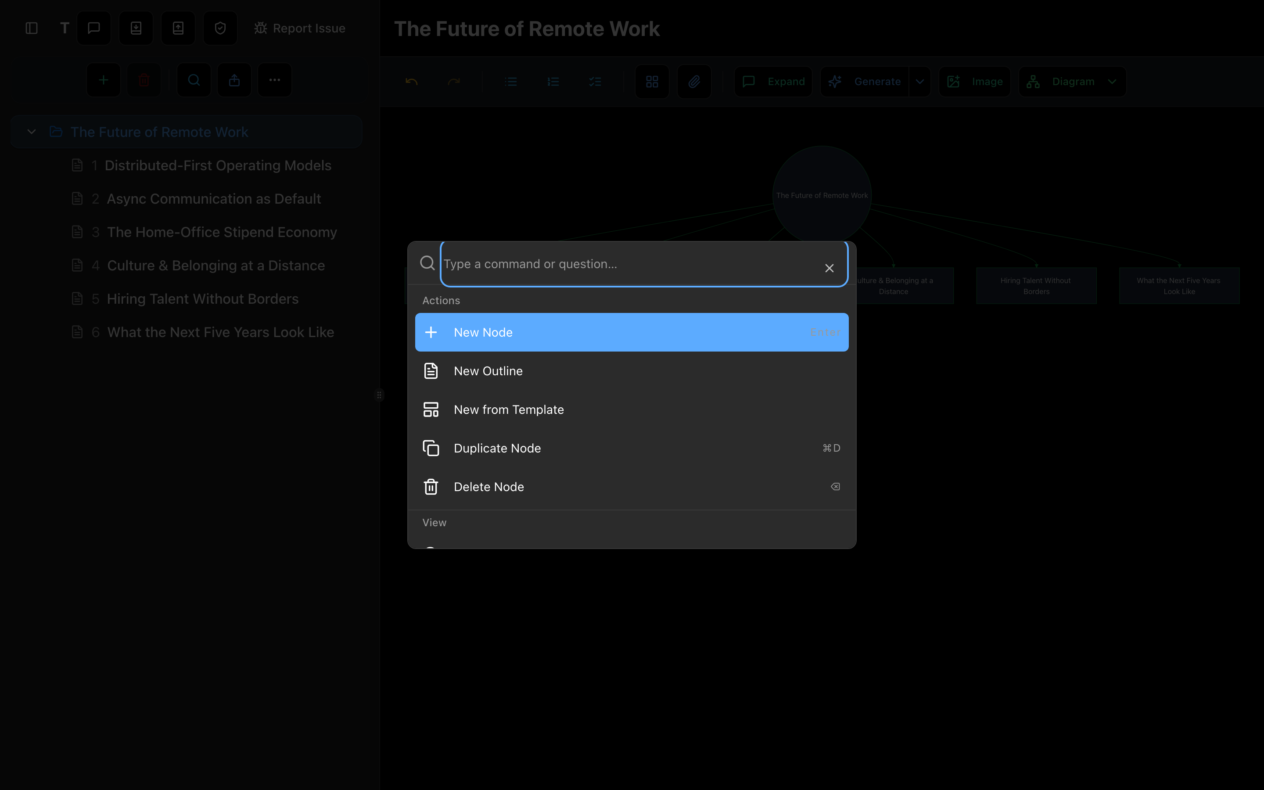Screen dimensions: 1264x790
Task: Delete node with red trash button
Action: pyautogui.click(x=144, y=80)
